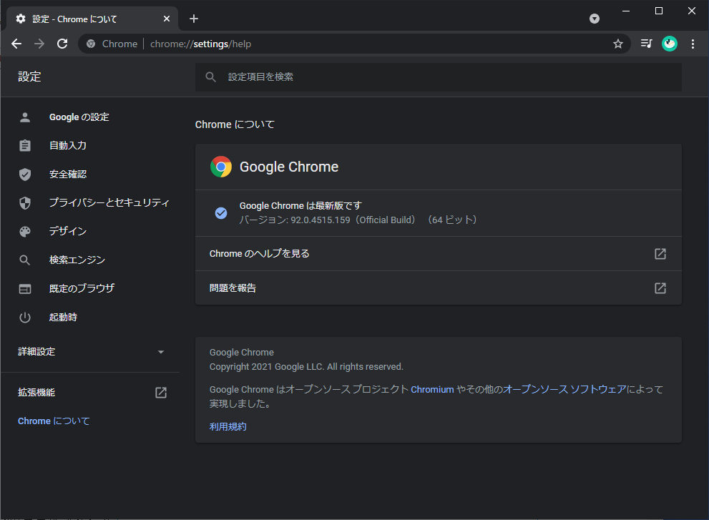Open the three-dot Chrome menu
This screenshot has height=520, width=709.
click(692, 44)
